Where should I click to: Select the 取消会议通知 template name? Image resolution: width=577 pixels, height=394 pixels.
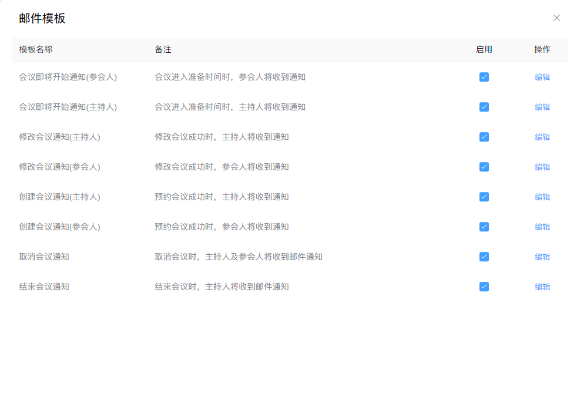(44, 257)
